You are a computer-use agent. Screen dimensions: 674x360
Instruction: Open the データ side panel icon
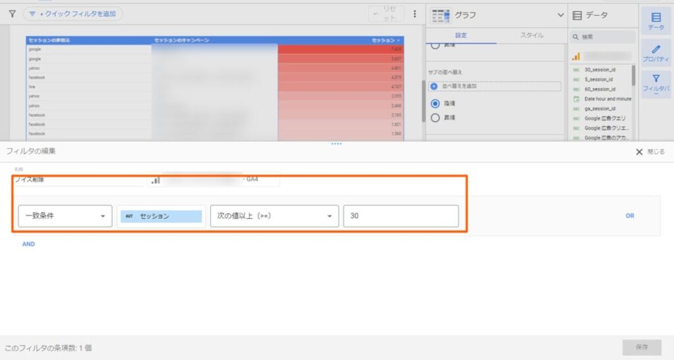click(656, 20)
